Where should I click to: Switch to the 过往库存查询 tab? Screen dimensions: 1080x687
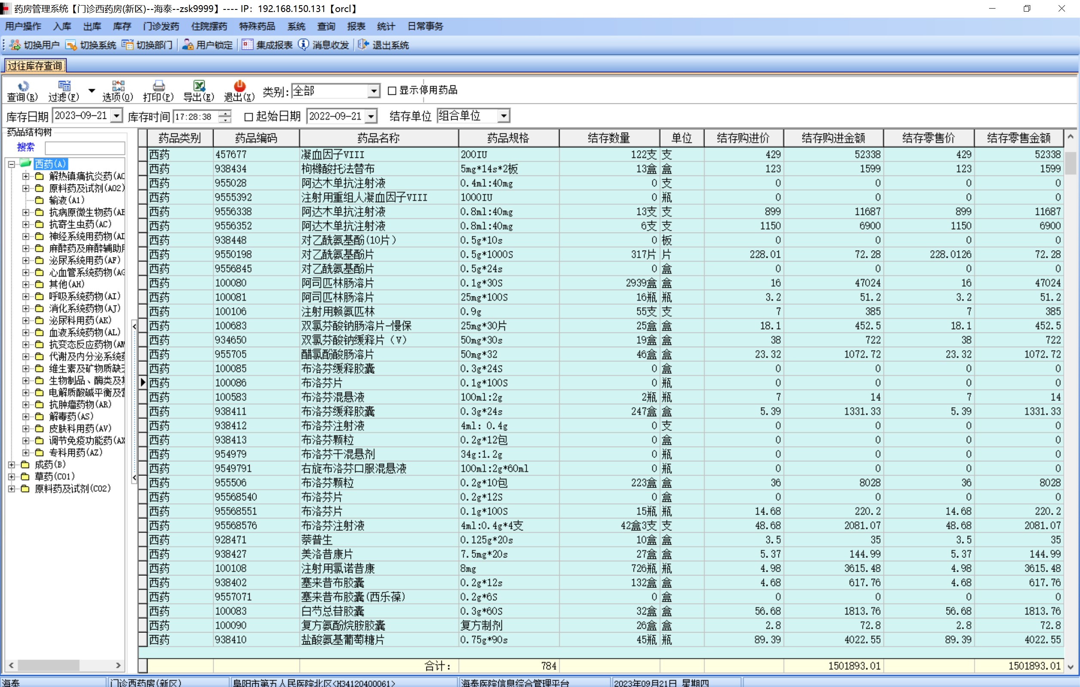click(35, 66)
